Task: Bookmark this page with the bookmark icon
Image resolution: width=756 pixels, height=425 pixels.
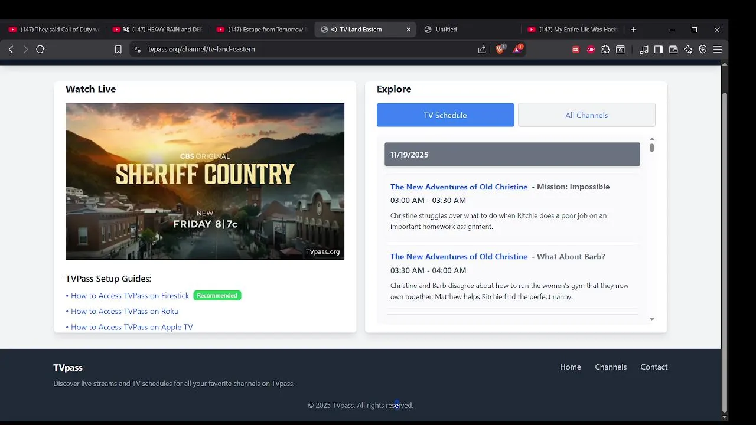Action: [118, 50]
